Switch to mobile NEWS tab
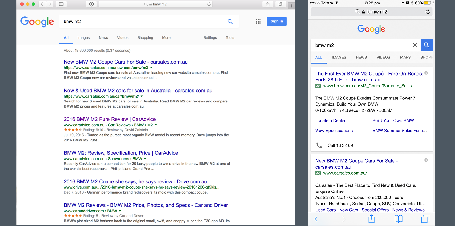Image resolution: width=455 pixels, height=226 pixels. 361,57
